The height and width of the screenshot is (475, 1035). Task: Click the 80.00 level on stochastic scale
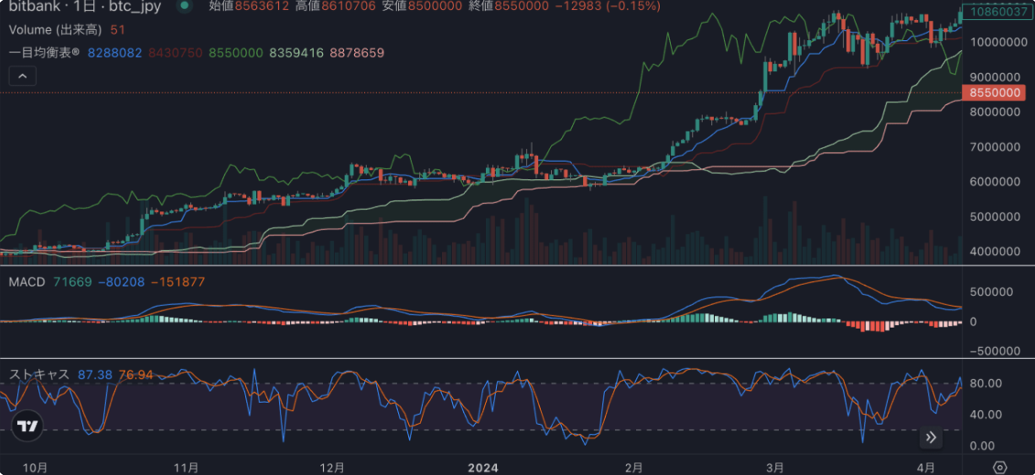point(986,383)
